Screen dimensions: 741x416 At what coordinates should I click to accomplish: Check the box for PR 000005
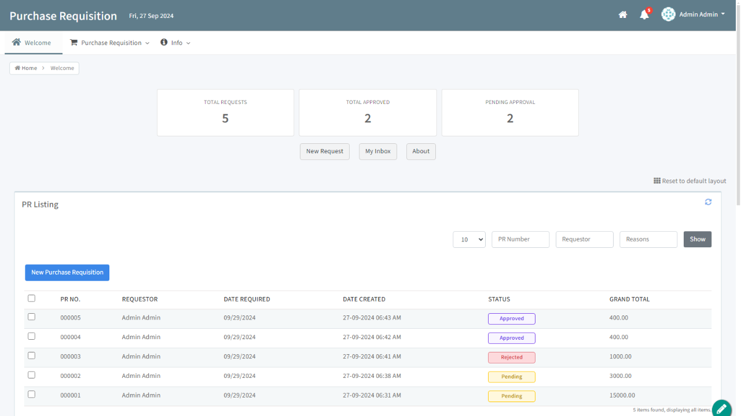point(31,317)
